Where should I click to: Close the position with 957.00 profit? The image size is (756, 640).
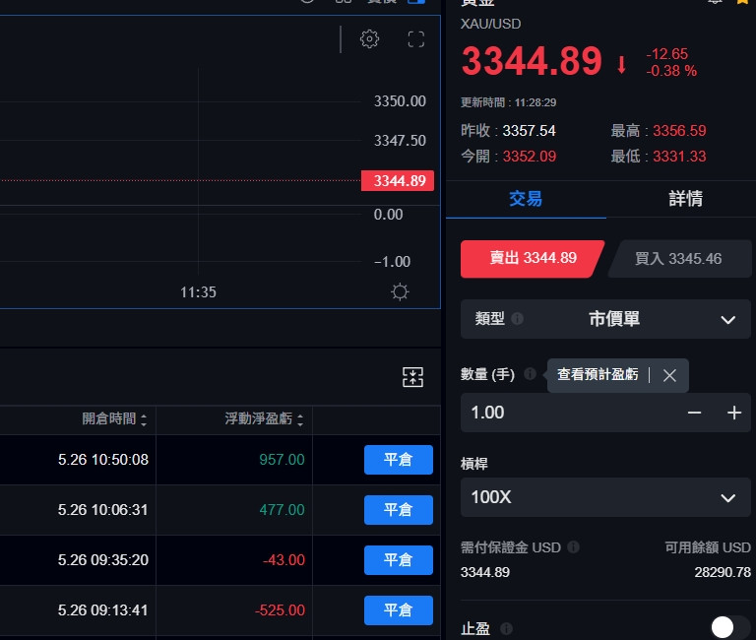click(x=398, y=460)
